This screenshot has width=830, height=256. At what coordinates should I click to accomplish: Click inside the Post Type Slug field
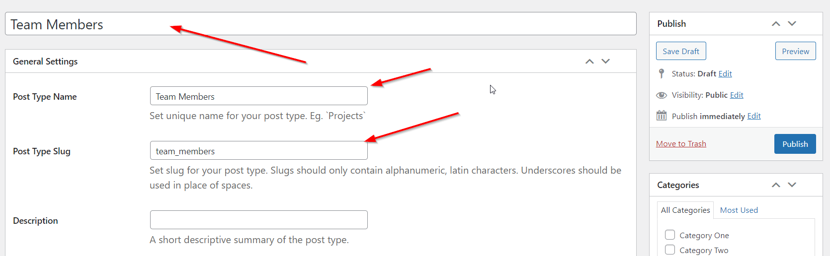coord(258,150)
